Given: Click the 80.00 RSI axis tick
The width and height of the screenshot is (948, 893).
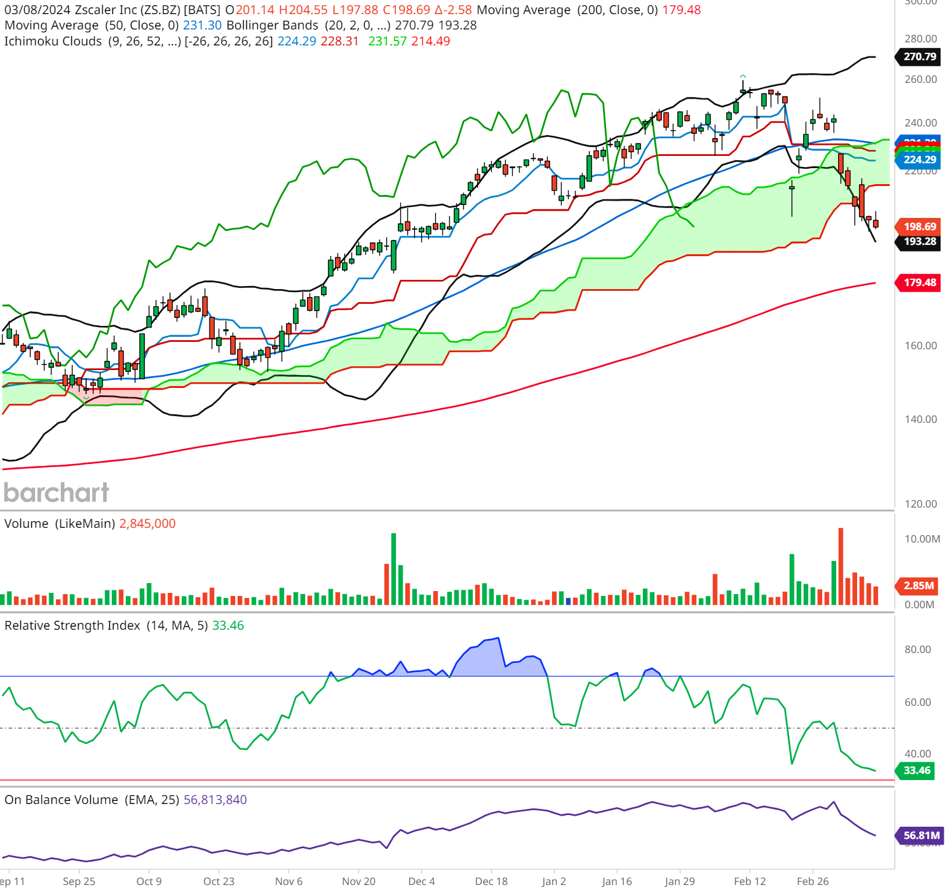Looking at the screenshot, I should (918, 650).
